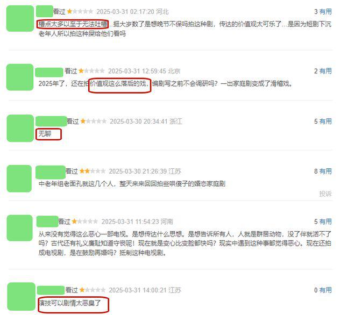The image size is (355, 315).
Task: Click username of the 河南 reviewer
Action: 47,221
